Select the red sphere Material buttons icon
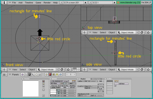 tap(50, 75)
